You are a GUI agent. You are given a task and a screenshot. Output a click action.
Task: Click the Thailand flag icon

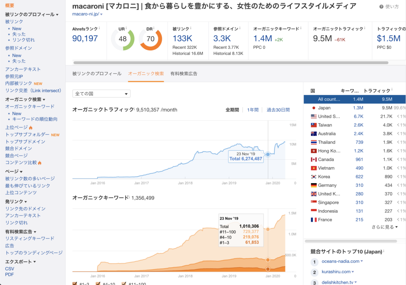coord(314,142)
